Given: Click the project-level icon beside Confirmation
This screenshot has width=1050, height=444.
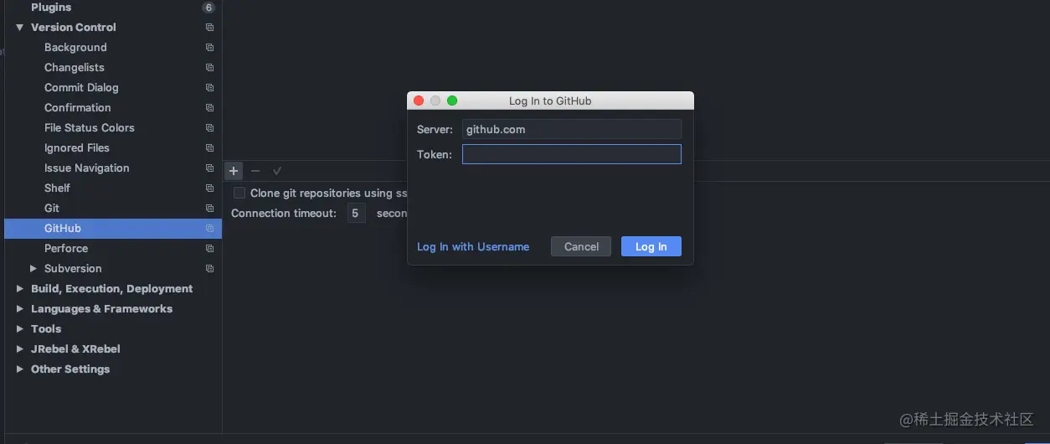Looking at the screenshot, I should pyautogui.click(x=209, y=108).
